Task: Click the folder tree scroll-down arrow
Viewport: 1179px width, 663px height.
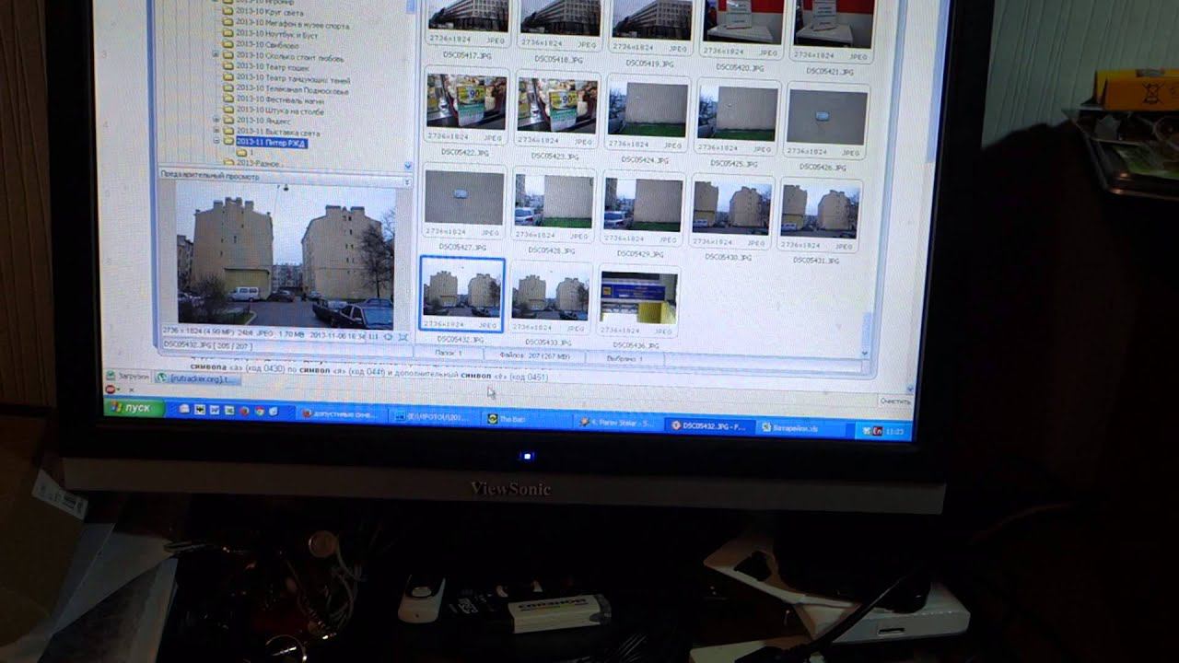Action: [408, 166]
